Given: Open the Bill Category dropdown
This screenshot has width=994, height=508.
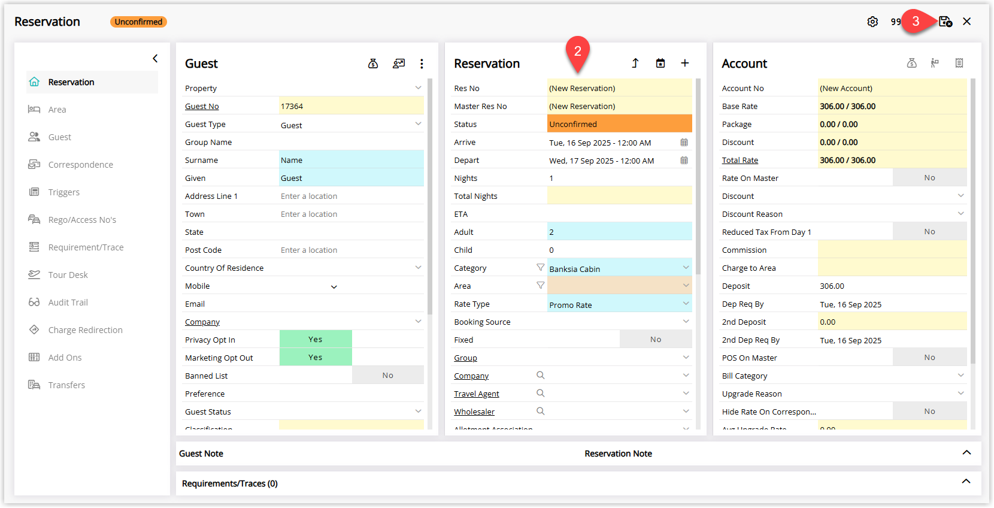Looking at the screenshot, I should tap(960, 376).
